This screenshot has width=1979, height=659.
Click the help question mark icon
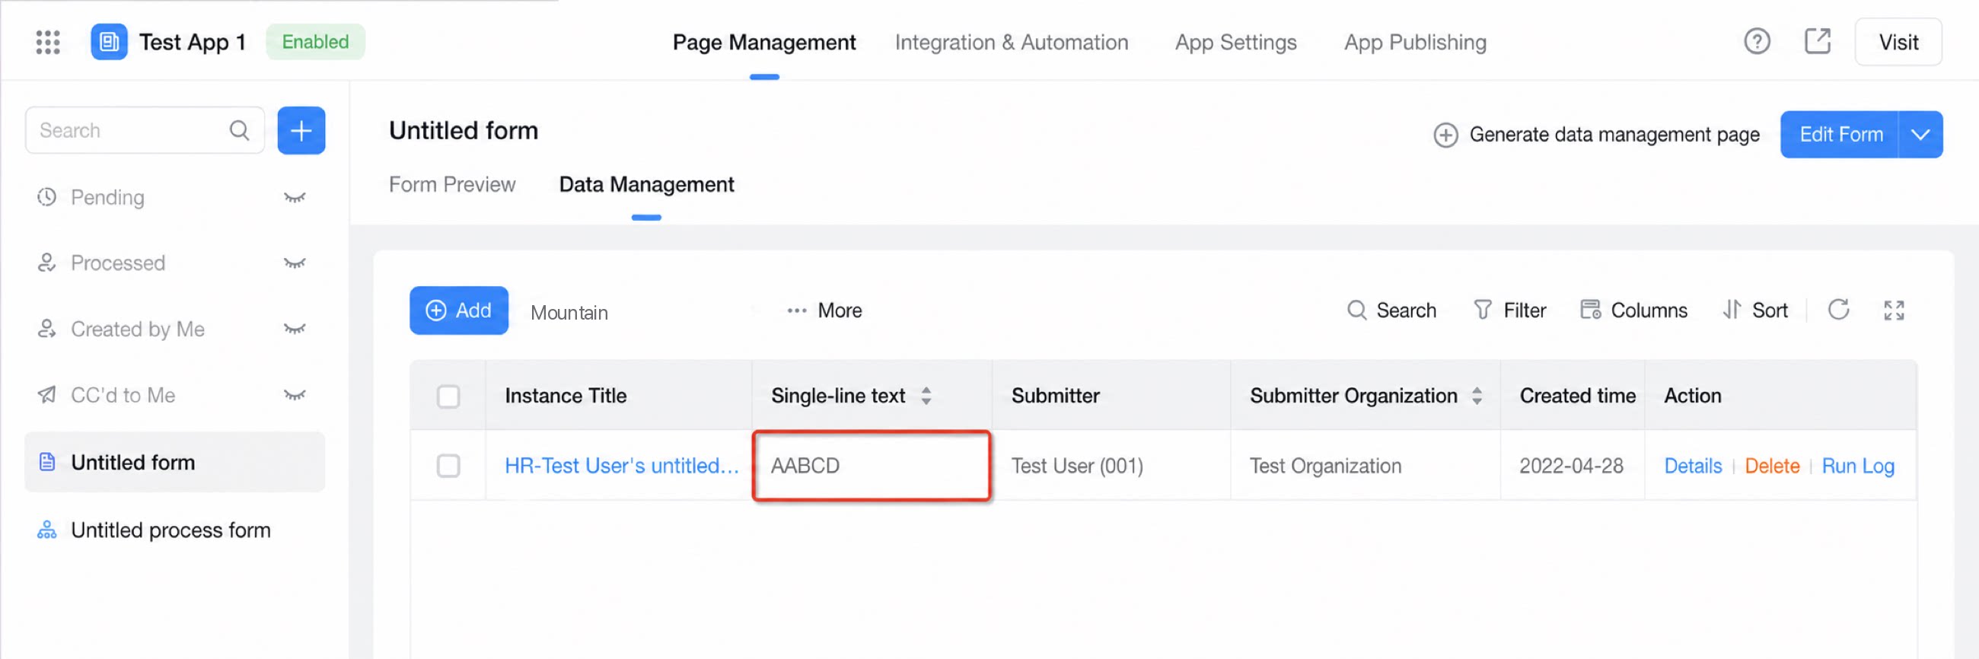pos(1756,42)
